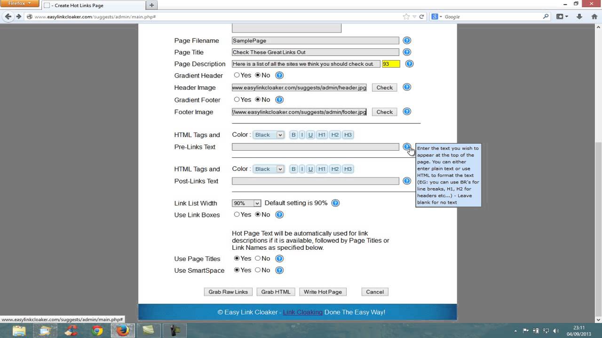Open help icon beside Header Image

407,87
